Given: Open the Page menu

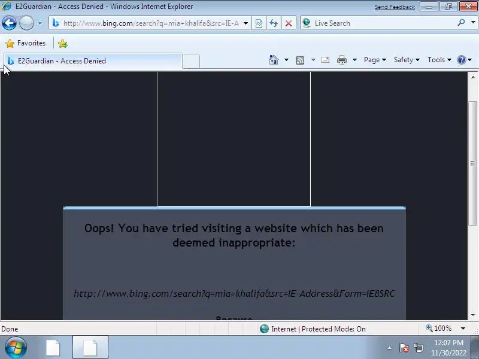Looking at the screenshot, I should click(x=375, y=60).
